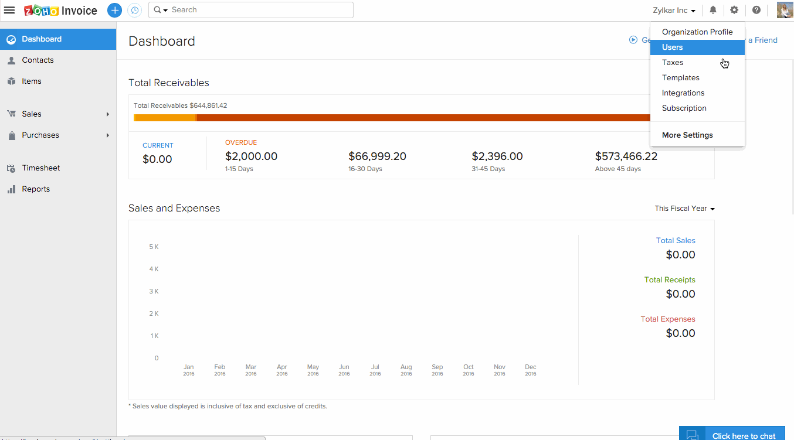
Task: Click the blue quick create plus icon
Action: 114,10
